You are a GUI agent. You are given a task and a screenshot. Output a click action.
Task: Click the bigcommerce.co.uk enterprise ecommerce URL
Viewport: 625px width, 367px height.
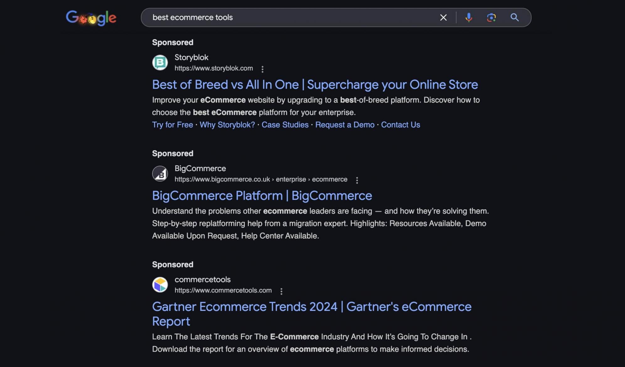pos(261,179)
